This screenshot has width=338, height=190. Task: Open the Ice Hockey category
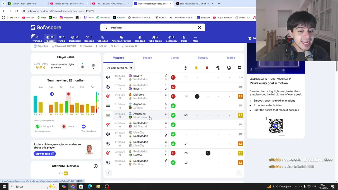click(171, 39)
